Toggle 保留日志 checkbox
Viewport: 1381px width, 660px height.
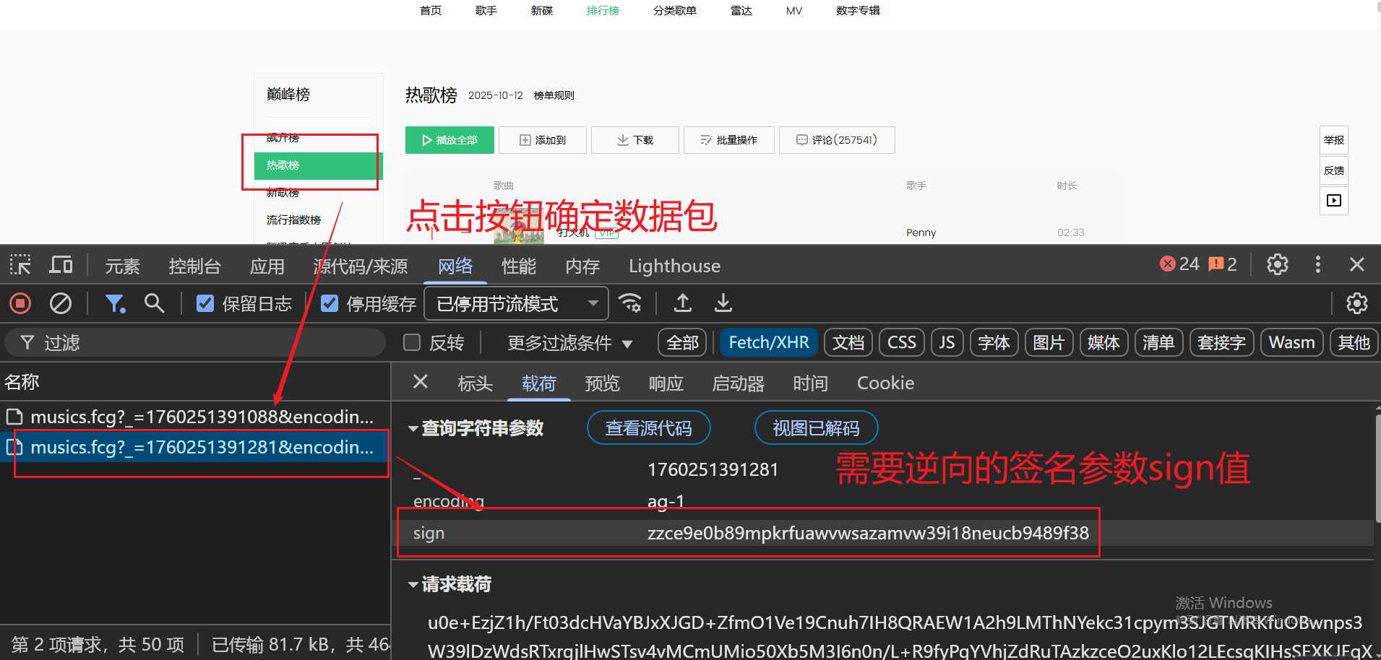coord(205,303)
